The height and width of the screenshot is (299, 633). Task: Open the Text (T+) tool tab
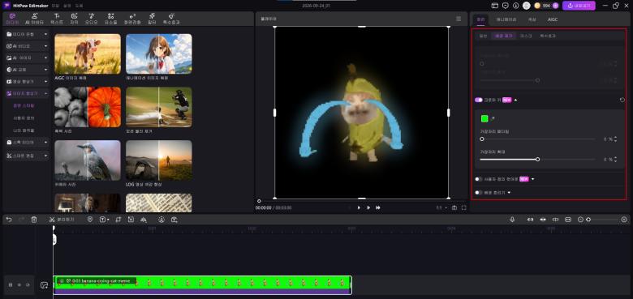57,19
